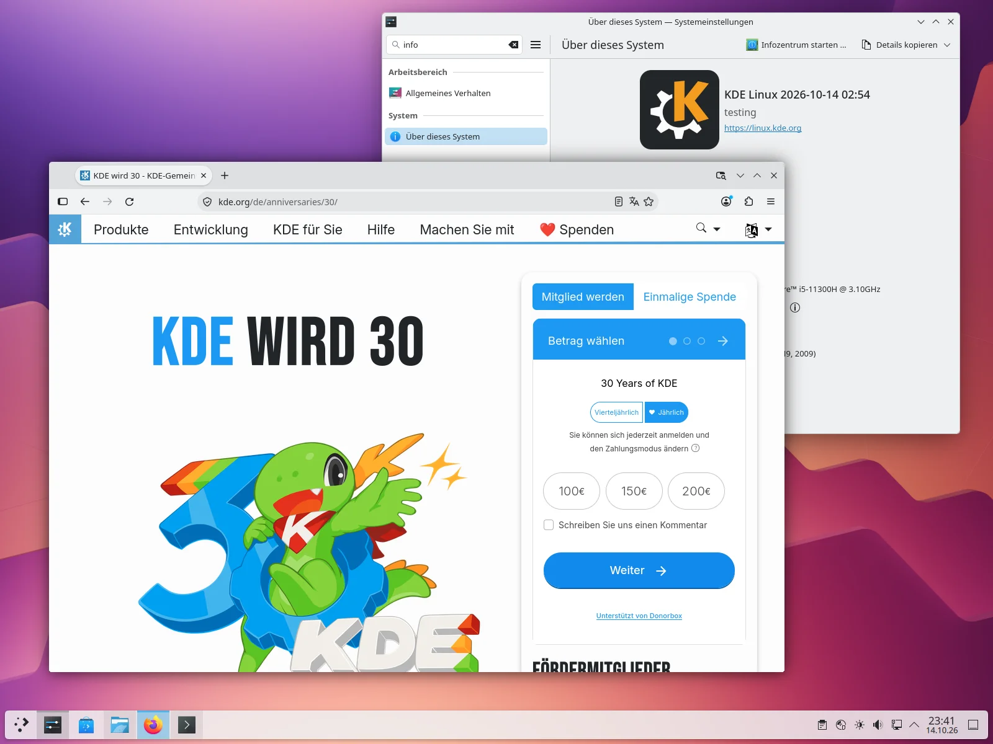Open the Spenden link

tap(577, 229)
